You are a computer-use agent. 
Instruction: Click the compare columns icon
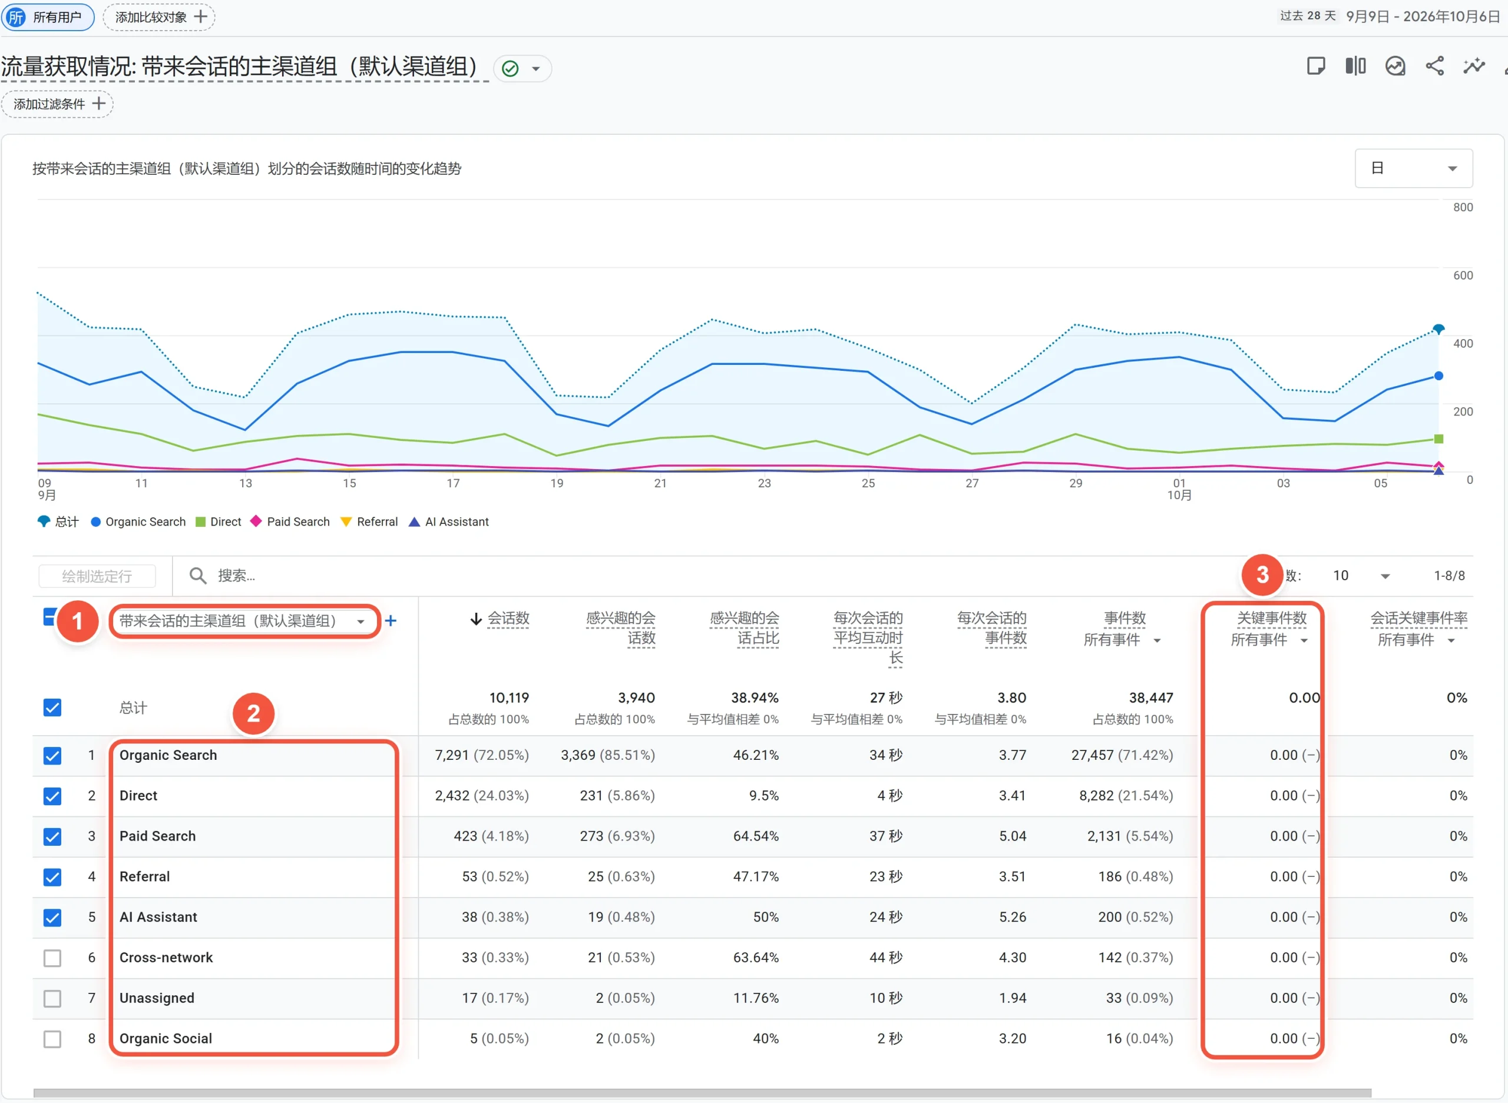click(1355, 66)
